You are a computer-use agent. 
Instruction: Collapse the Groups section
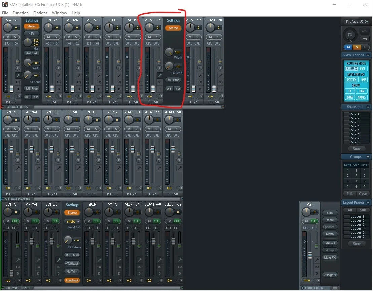(368, 157)
